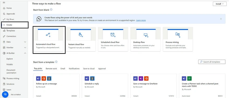The width and height of the screenshot is (229, 98).
Task: Open the Home icon in sidebar
Action: click(x=4, y=8)
